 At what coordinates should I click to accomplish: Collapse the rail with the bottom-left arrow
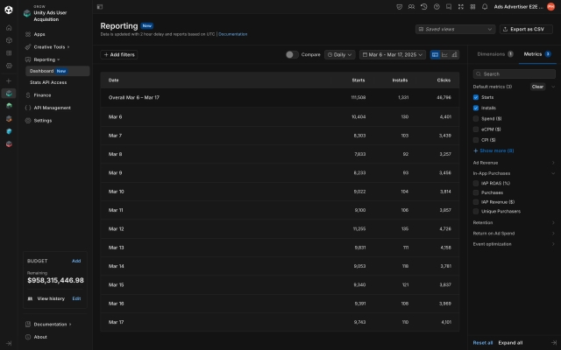tap(9, 343)
